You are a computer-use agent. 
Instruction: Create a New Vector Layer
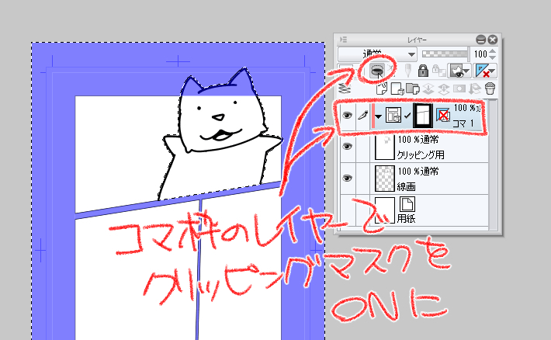(397, 88)
